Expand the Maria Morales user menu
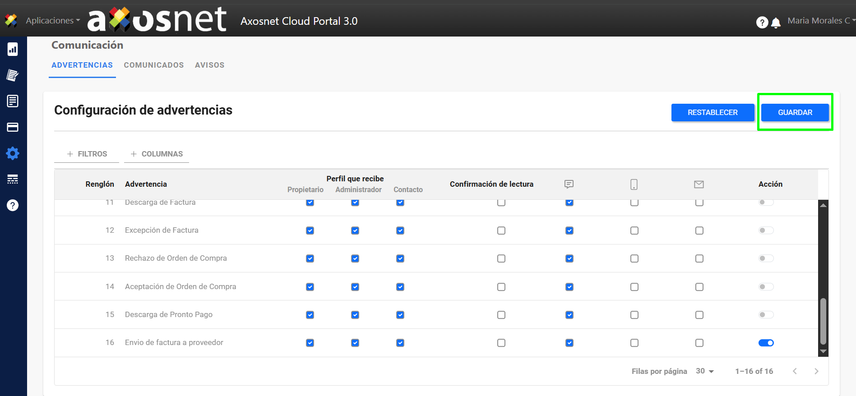 point(820,21)
